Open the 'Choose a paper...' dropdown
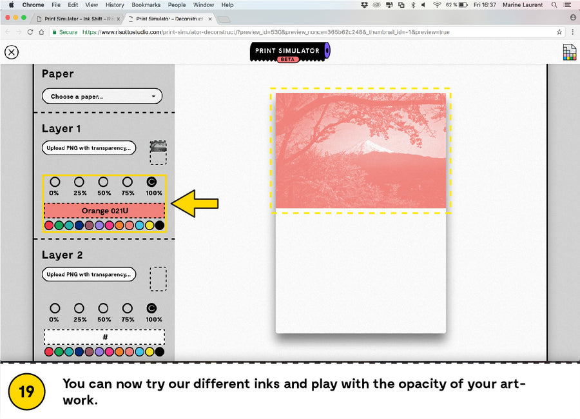 (x=102, y=97)
